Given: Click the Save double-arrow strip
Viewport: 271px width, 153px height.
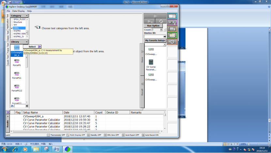Looking at the screenshot, I should coord(142,59).
